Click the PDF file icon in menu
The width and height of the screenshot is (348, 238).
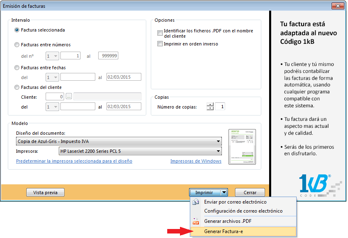tap(196, 222)
